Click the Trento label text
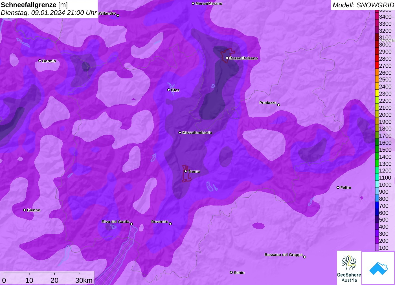Screen dimensions: 395x285 194,171
